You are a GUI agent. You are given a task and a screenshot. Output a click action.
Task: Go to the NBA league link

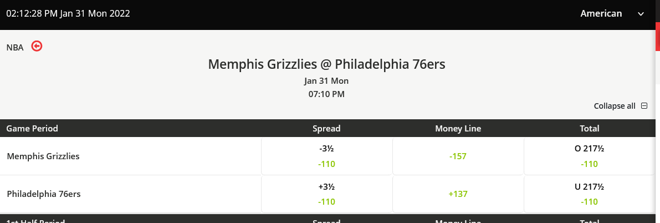pyautogui.click(x=15, y=48)
